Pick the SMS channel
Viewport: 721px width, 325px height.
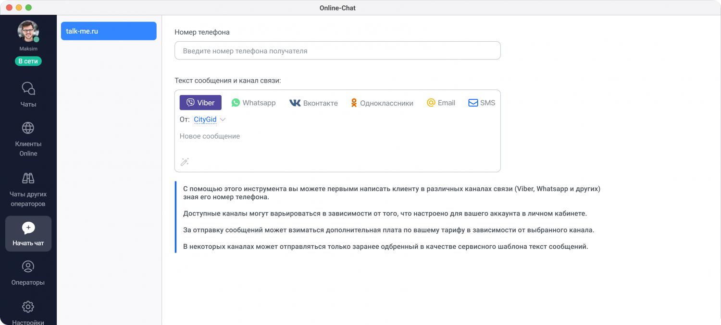[482, 103]
